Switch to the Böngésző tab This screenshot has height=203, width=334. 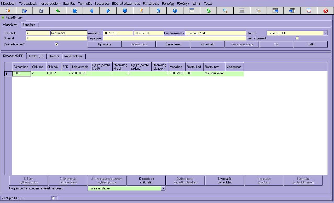tap(29, 25)
